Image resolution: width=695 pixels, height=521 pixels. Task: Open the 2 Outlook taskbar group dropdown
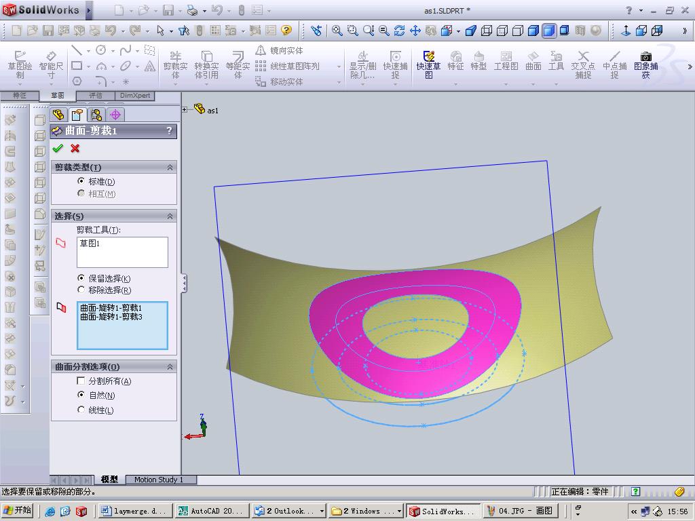pyautogui.click(x=322, y=512)
